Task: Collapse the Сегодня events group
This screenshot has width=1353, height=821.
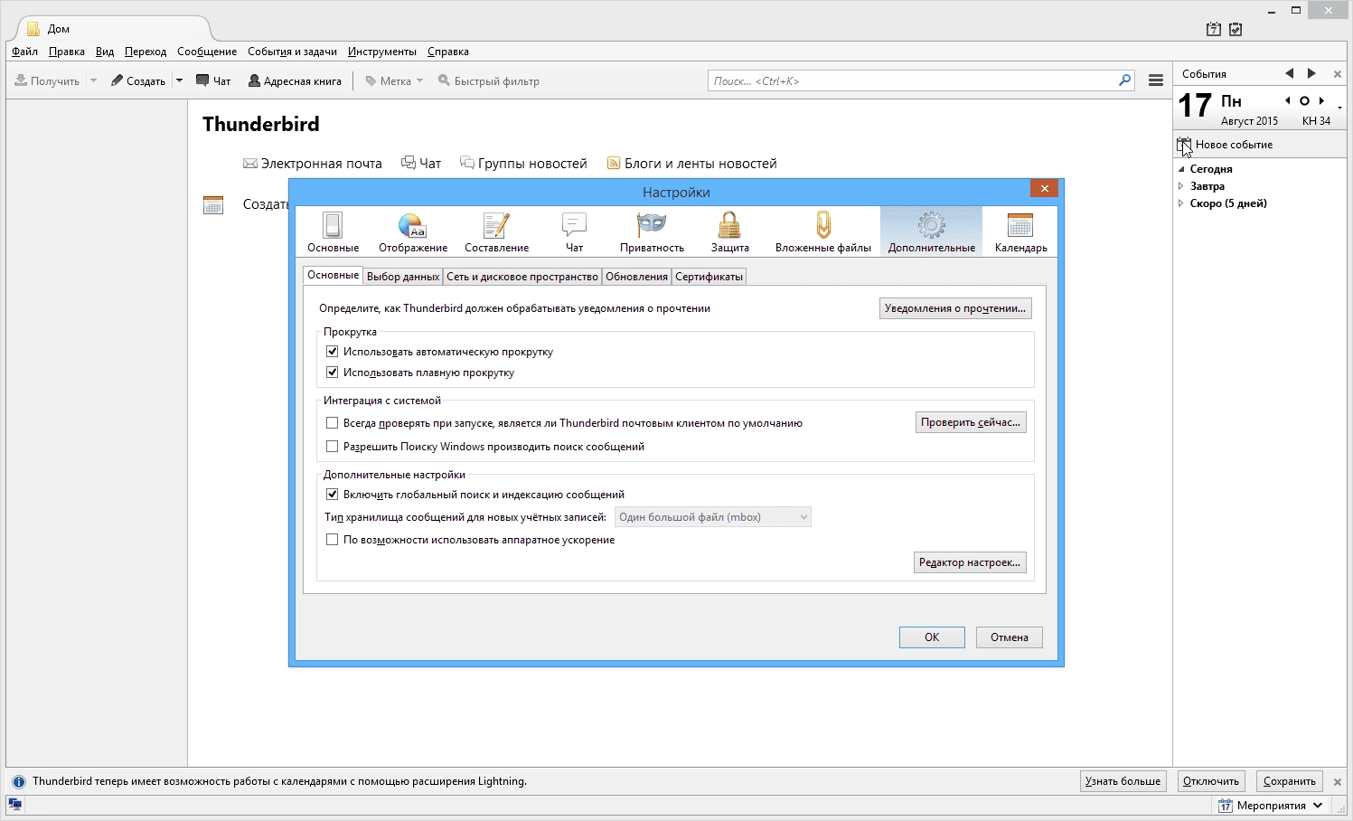Action: pyautogui.click(x=1180, y=169)
